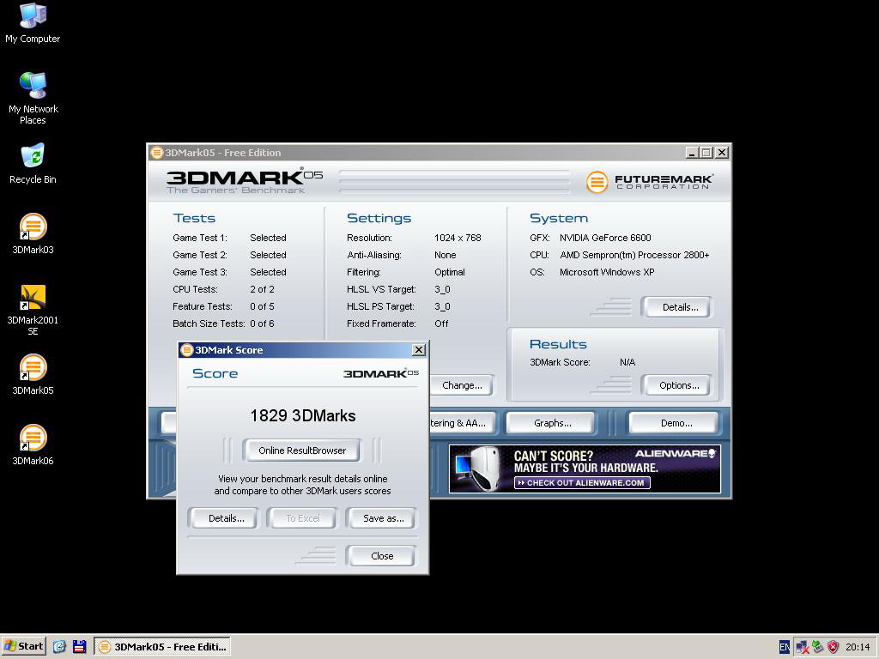Open My Network Places desktop icon

pos(33,99)
